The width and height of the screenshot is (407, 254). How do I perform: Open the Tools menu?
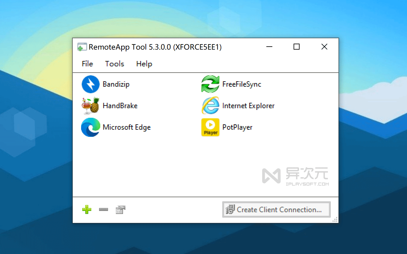(x=114, y=64)
